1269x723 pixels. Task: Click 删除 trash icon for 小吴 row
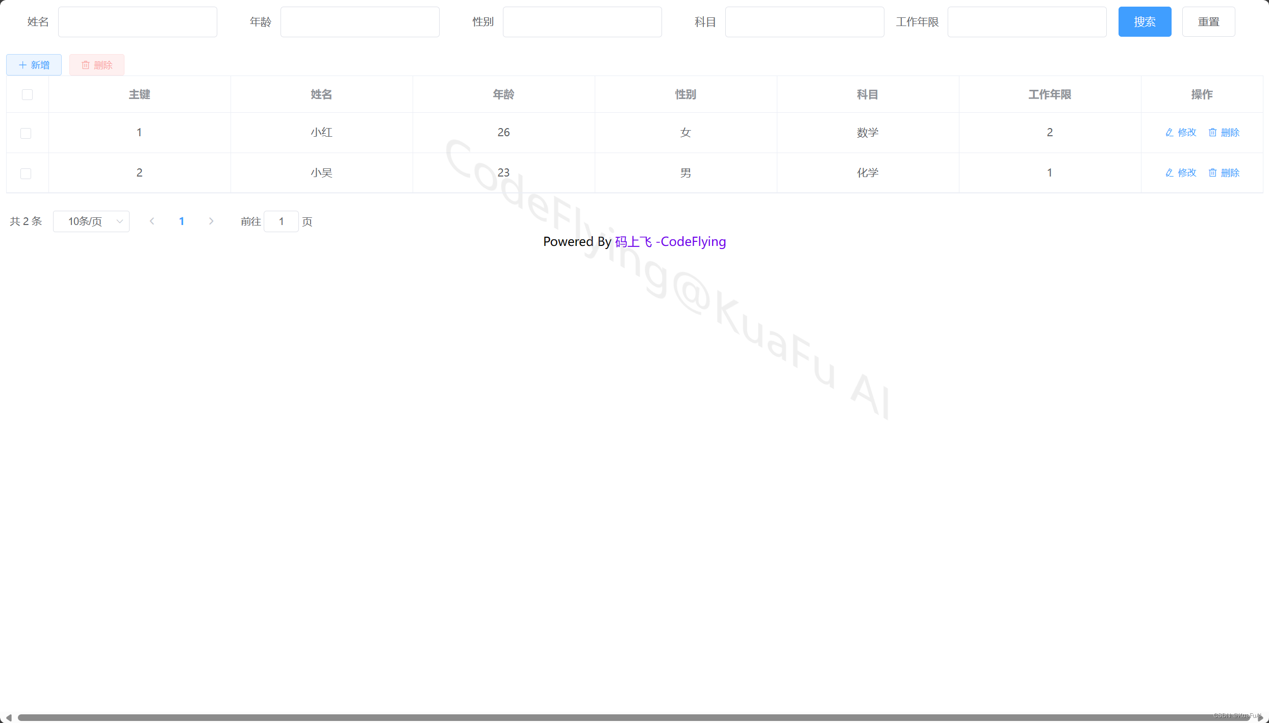tap(1212, 173)
